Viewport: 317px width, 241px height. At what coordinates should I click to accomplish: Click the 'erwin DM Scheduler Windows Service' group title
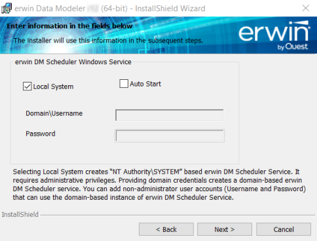(x=73, y=62)
